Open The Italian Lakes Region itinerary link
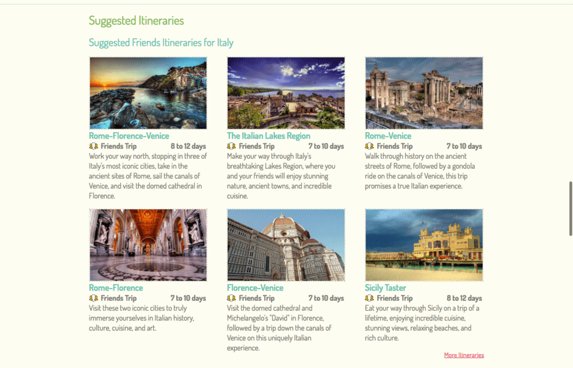573x368 pixels. 269,136
